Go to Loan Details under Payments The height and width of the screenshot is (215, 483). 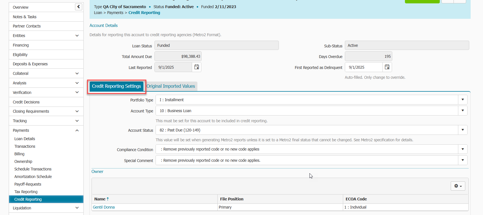click(25, 139)
